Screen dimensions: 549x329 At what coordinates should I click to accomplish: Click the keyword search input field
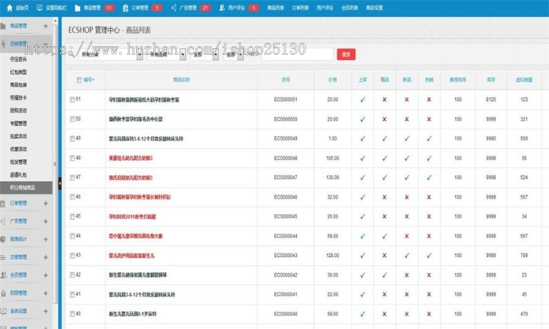(x=297, y=55)
